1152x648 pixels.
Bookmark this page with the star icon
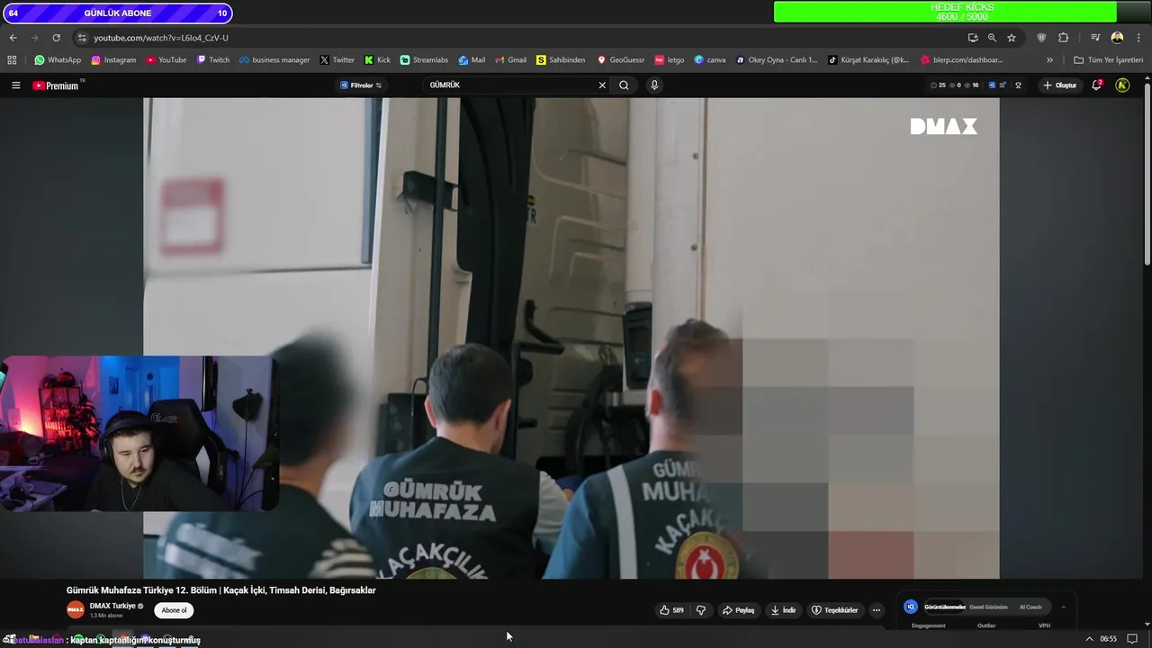1012,38
